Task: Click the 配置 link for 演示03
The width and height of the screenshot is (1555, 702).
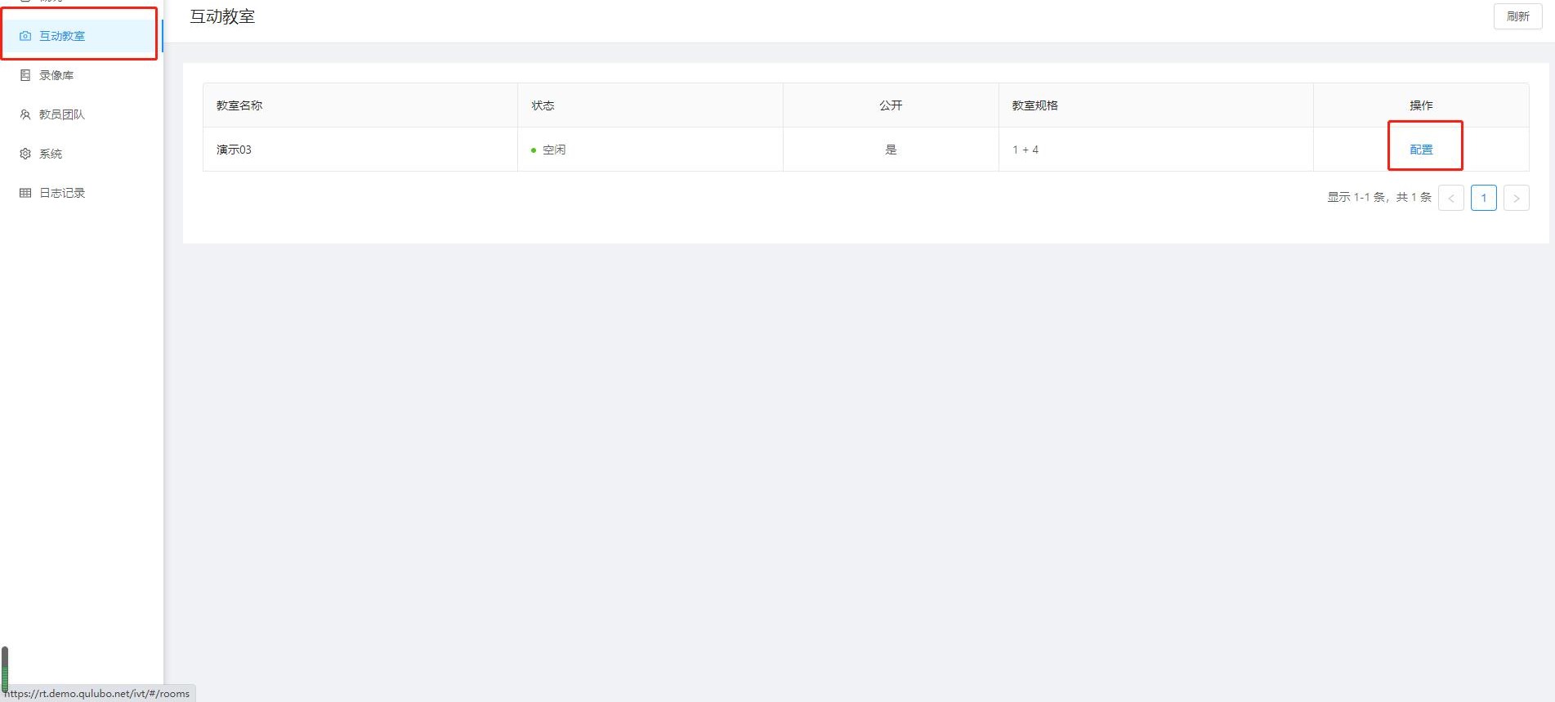Action: pos(1421,150)
